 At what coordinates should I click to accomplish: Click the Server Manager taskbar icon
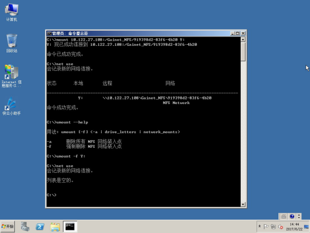click(x=25, y=226)
